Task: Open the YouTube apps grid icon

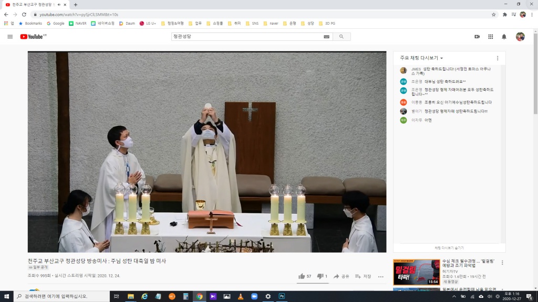Action: point(490,36)
